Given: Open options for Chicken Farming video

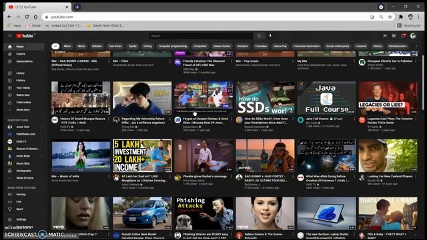Looking at the screenshot, I should pos(170,177).
